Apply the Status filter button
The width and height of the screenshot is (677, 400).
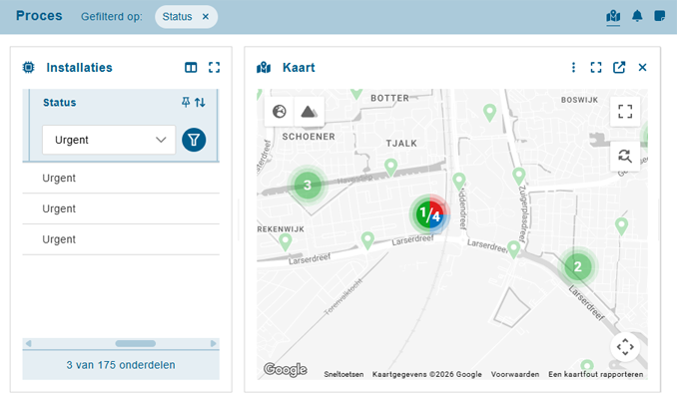click(x=194, y=140)
